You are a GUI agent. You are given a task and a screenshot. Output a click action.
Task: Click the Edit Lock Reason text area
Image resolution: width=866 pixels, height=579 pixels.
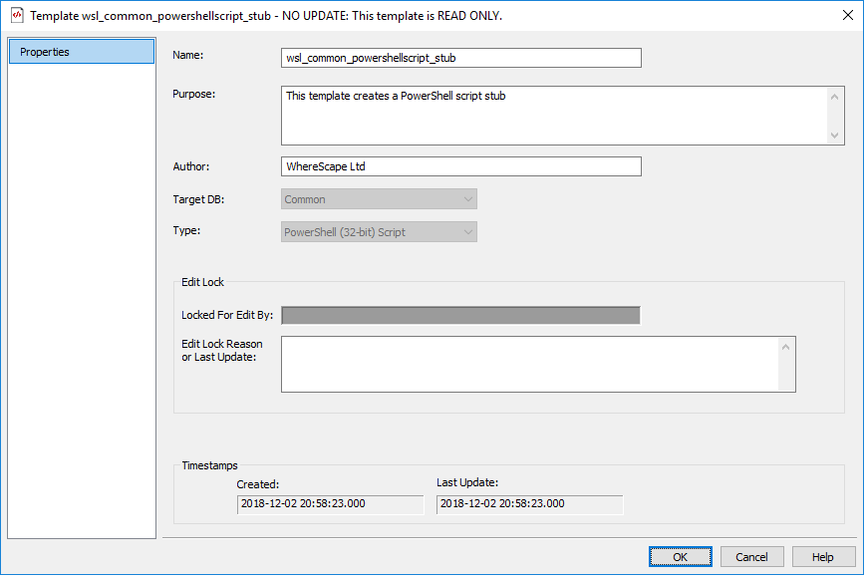coord(530,364)
